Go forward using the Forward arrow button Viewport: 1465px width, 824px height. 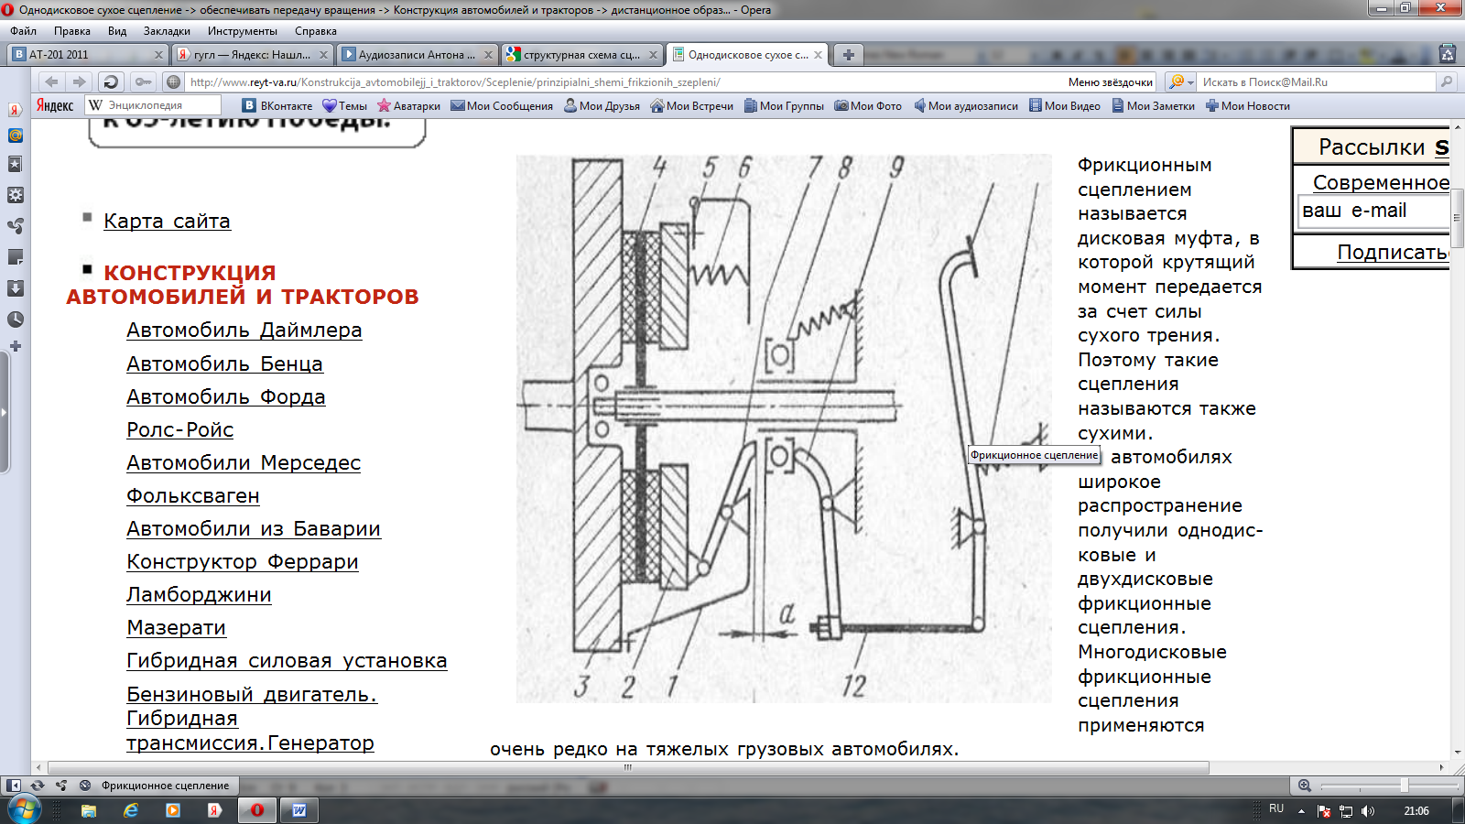[x=79, y=81]
